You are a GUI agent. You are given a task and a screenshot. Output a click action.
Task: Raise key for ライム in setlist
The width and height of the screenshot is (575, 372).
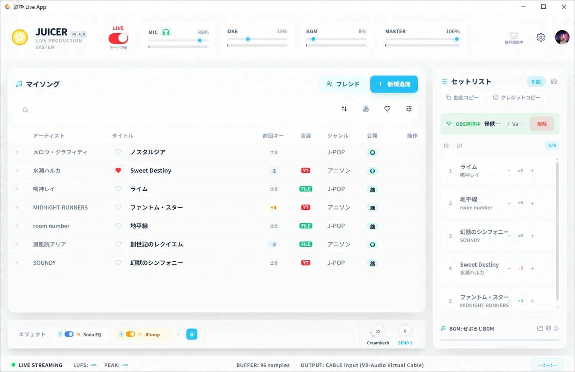pos(532,171)
